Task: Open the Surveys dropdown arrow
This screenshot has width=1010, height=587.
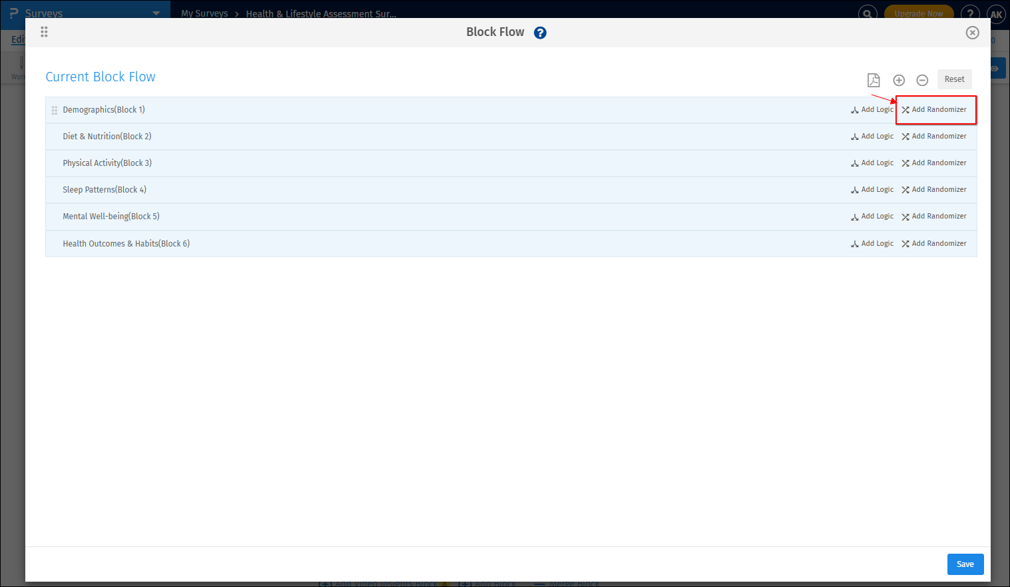Action: click(x=156, y=13)
